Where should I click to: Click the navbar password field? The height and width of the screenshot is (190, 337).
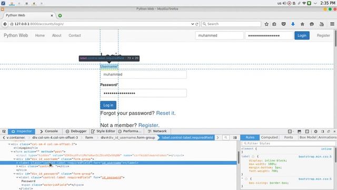coord(269,35)
